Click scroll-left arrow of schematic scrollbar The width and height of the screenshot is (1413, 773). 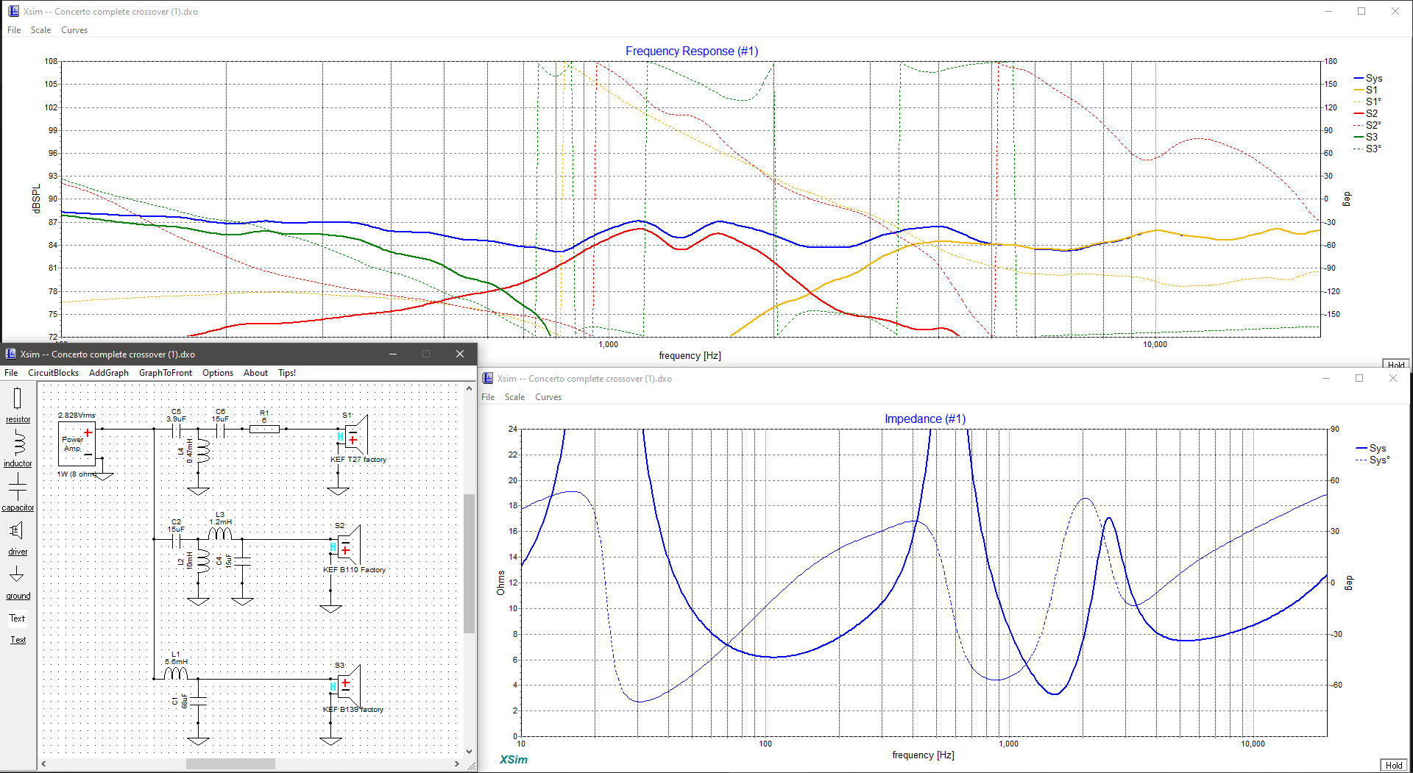(44, 763)
